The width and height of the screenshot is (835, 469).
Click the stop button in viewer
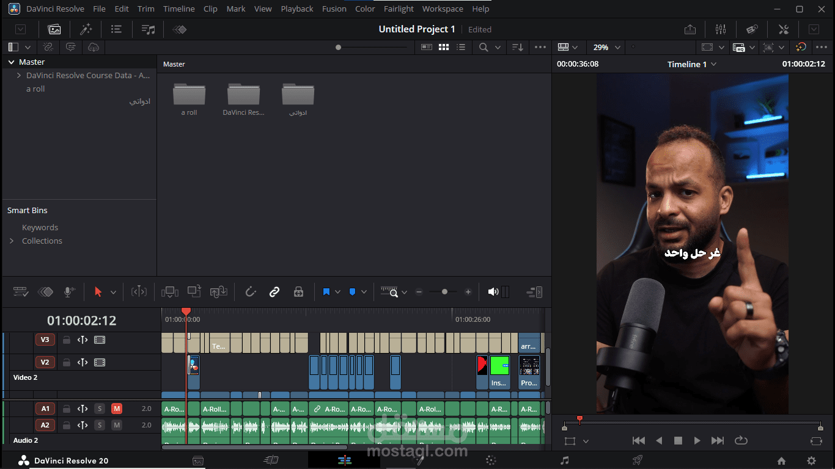(x=678, y=440)
